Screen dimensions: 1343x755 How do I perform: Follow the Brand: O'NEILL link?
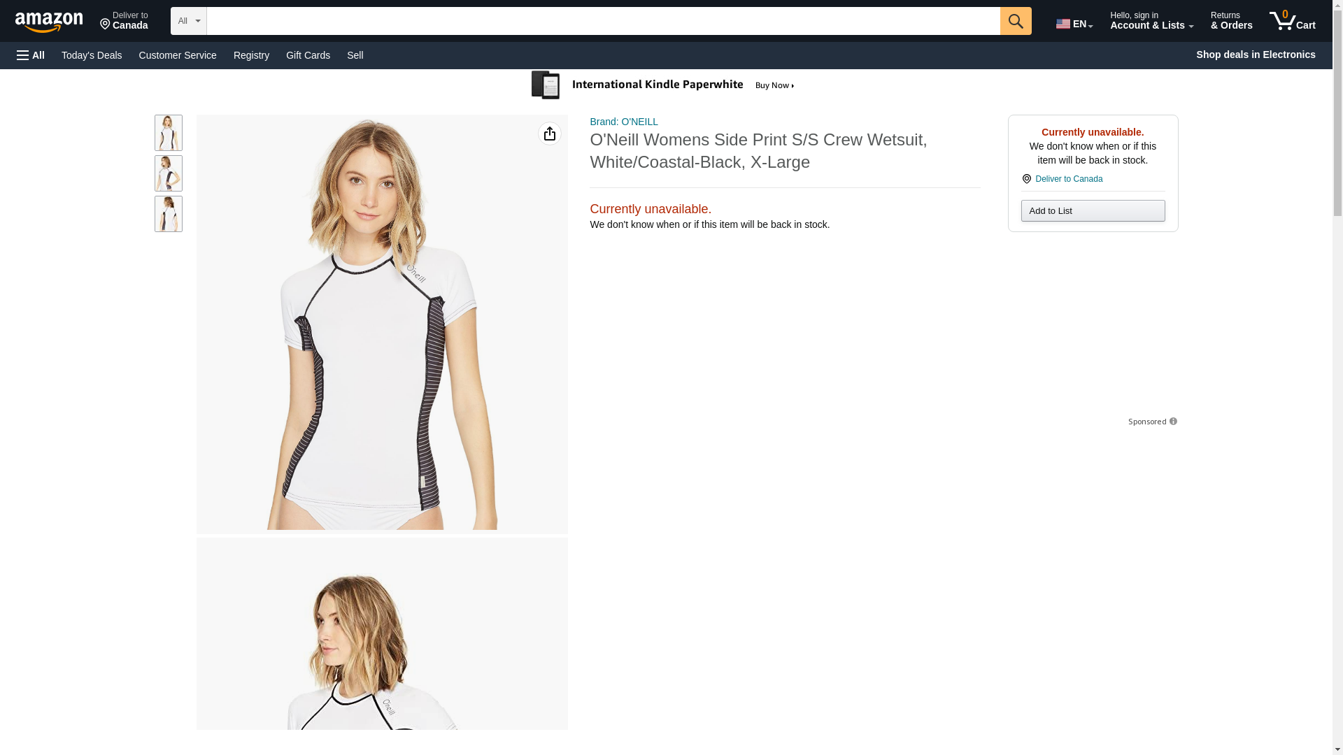[624, 122]
